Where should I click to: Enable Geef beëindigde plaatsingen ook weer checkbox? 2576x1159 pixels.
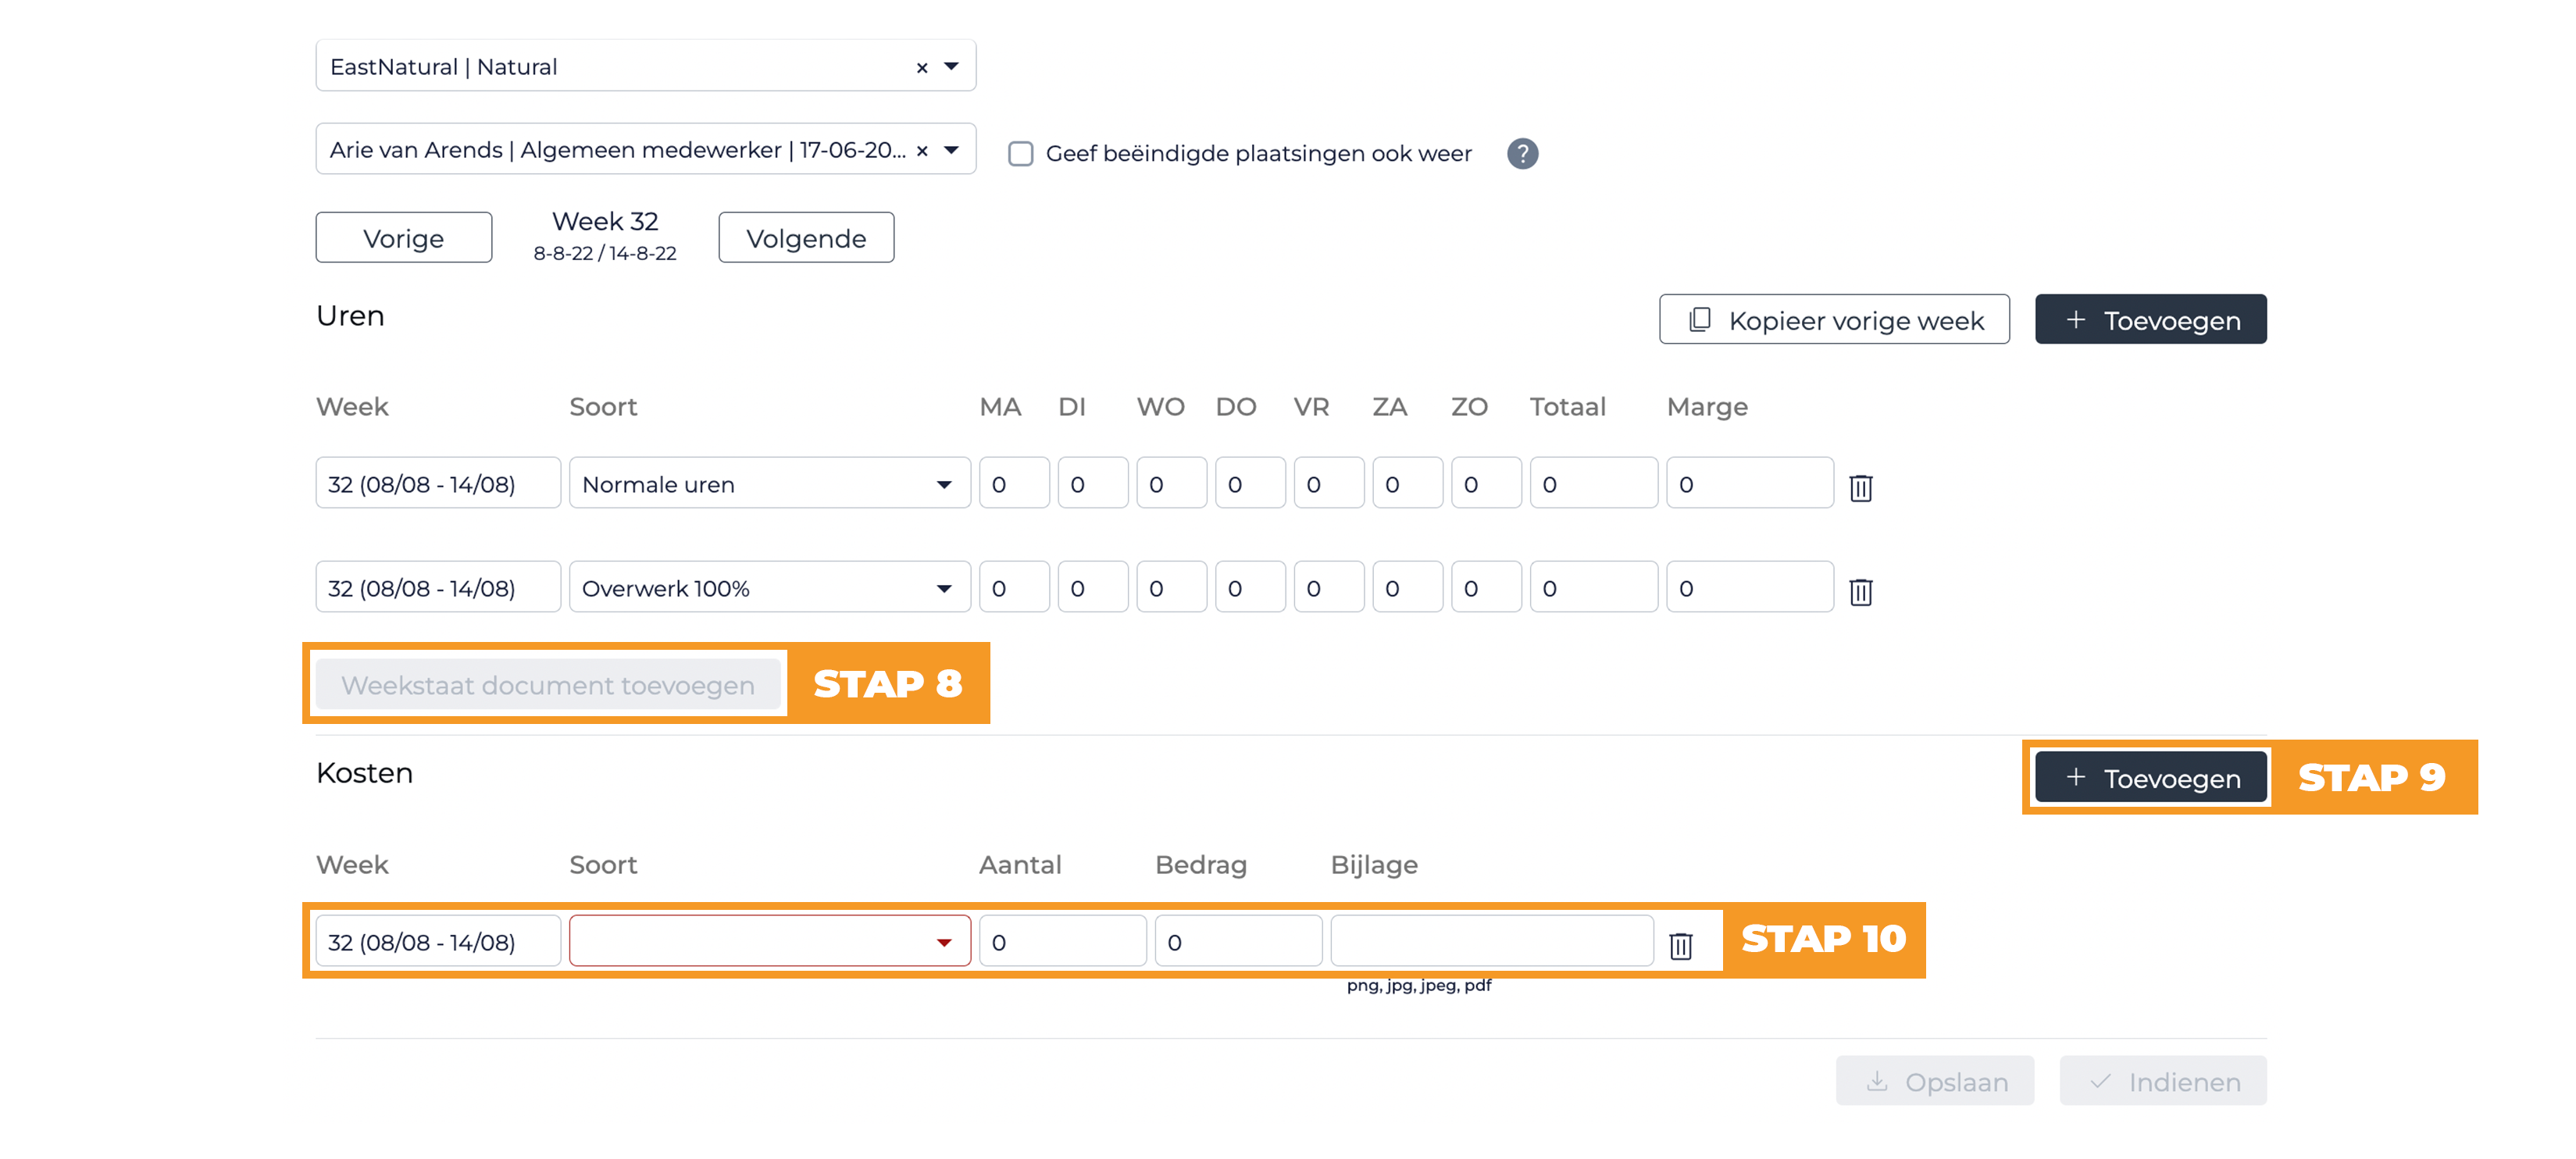(1020, 153)
